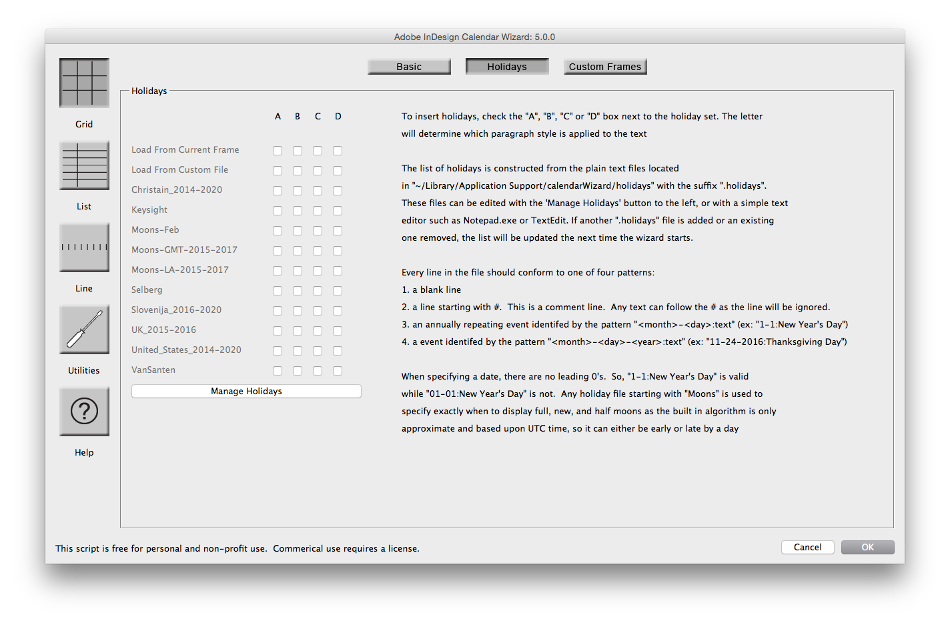Check box B for Christain_2014-2020
Screen dimensions: 950x625
(298, 190)
